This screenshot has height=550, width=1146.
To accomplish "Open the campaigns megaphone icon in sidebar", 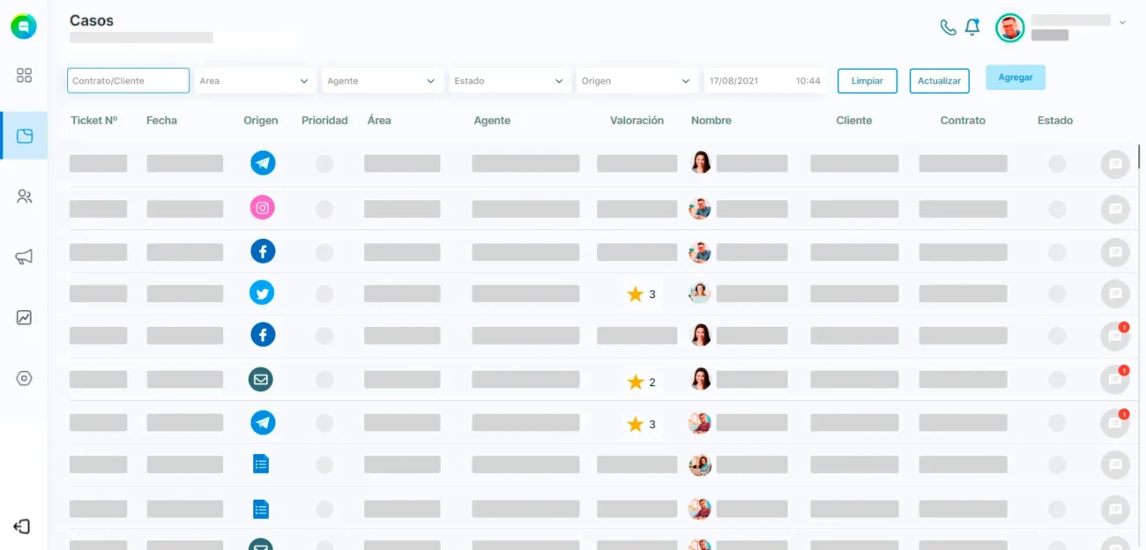I will click(24, 257).
